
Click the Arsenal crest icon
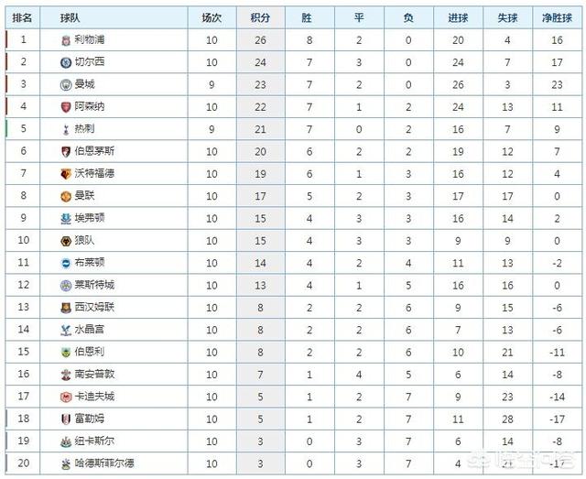tap(66, 107)
